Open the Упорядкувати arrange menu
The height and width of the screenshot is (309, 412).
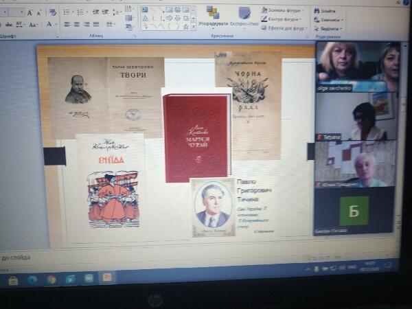coord(213,17)
